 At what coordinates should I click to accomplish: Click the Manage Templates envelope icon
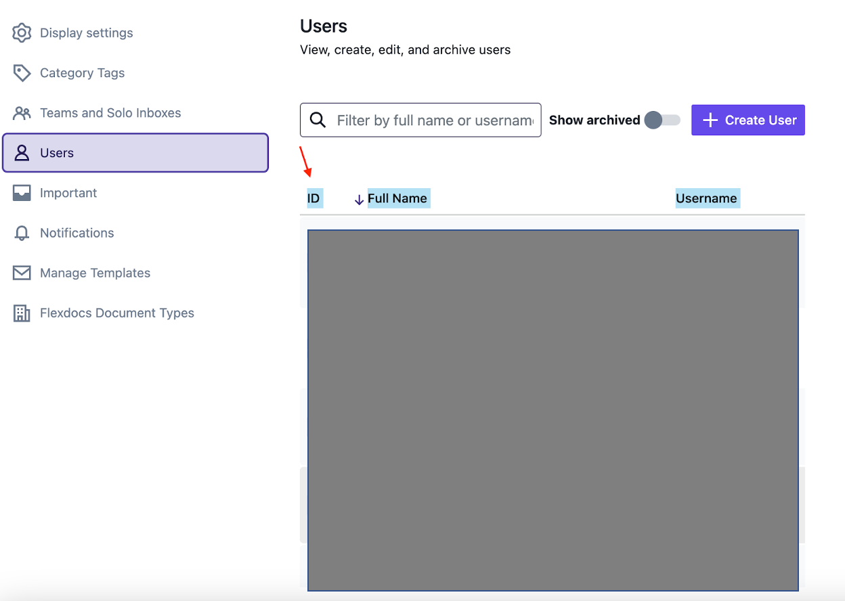pos(22,273)
